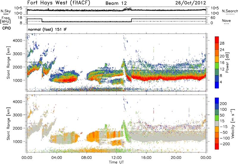Image resolution: width=238 pixels, height=164 pixels.
Task: Click the '18' frequency axis value
Action: coord(20,18)
